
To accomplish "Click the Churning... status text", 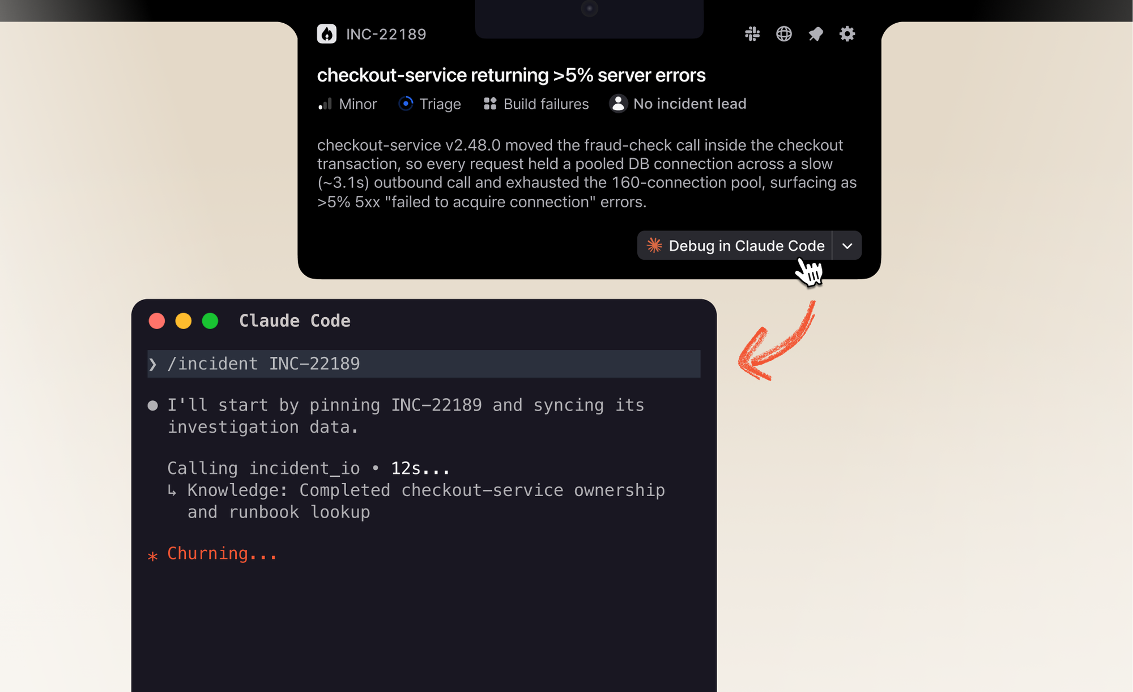I will pyautogui.click(x=222, y=553).
